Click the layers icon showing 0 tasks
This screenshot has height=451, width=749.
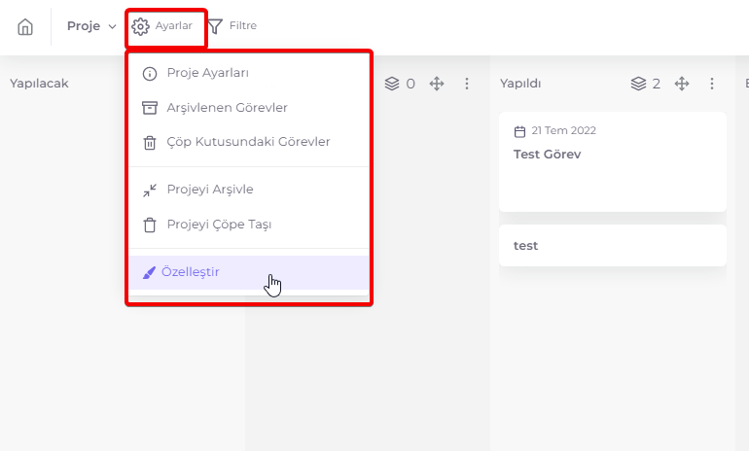[x=392, y=84]
